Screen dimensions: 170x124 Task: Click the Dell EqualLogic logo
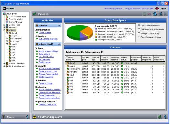pyautogui.click(x=8, y=8)
